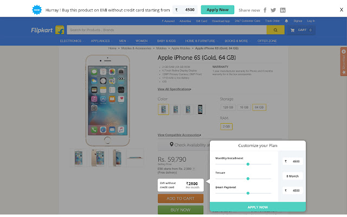Share on Facebook from the top banner

(265, 10)
